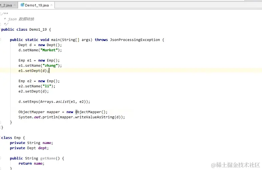Click the line 'Emp e2 = new Emp();'
Screen dimensions: 262x170
pos(39,81)
